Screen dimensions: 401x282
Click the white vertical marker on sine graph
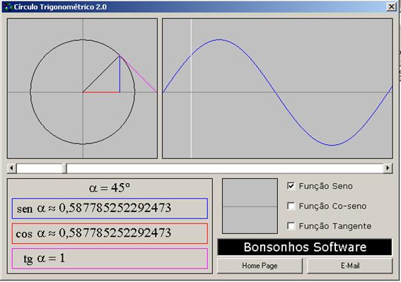(191, 88)
